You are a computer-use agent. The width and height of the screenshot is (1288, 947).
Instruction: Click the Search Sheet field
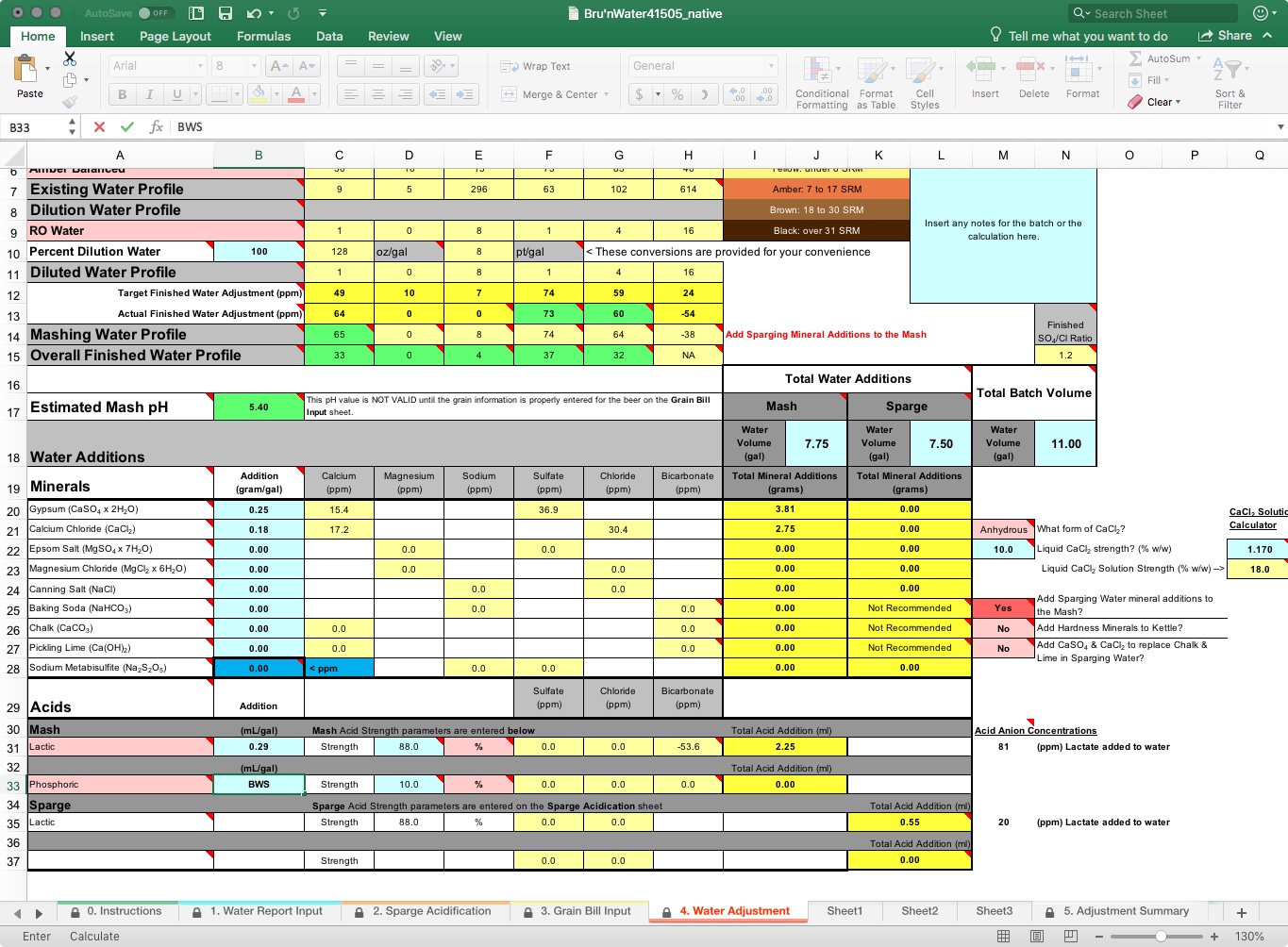point(1151,13)
